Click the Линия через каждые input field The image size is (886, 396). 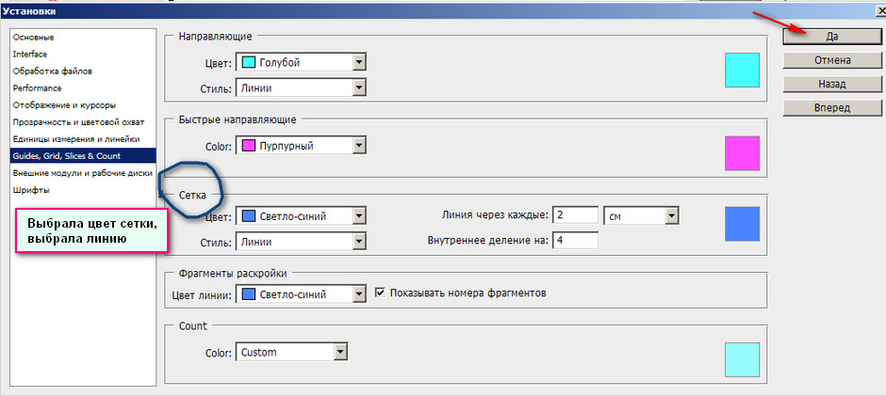point(575,216)
